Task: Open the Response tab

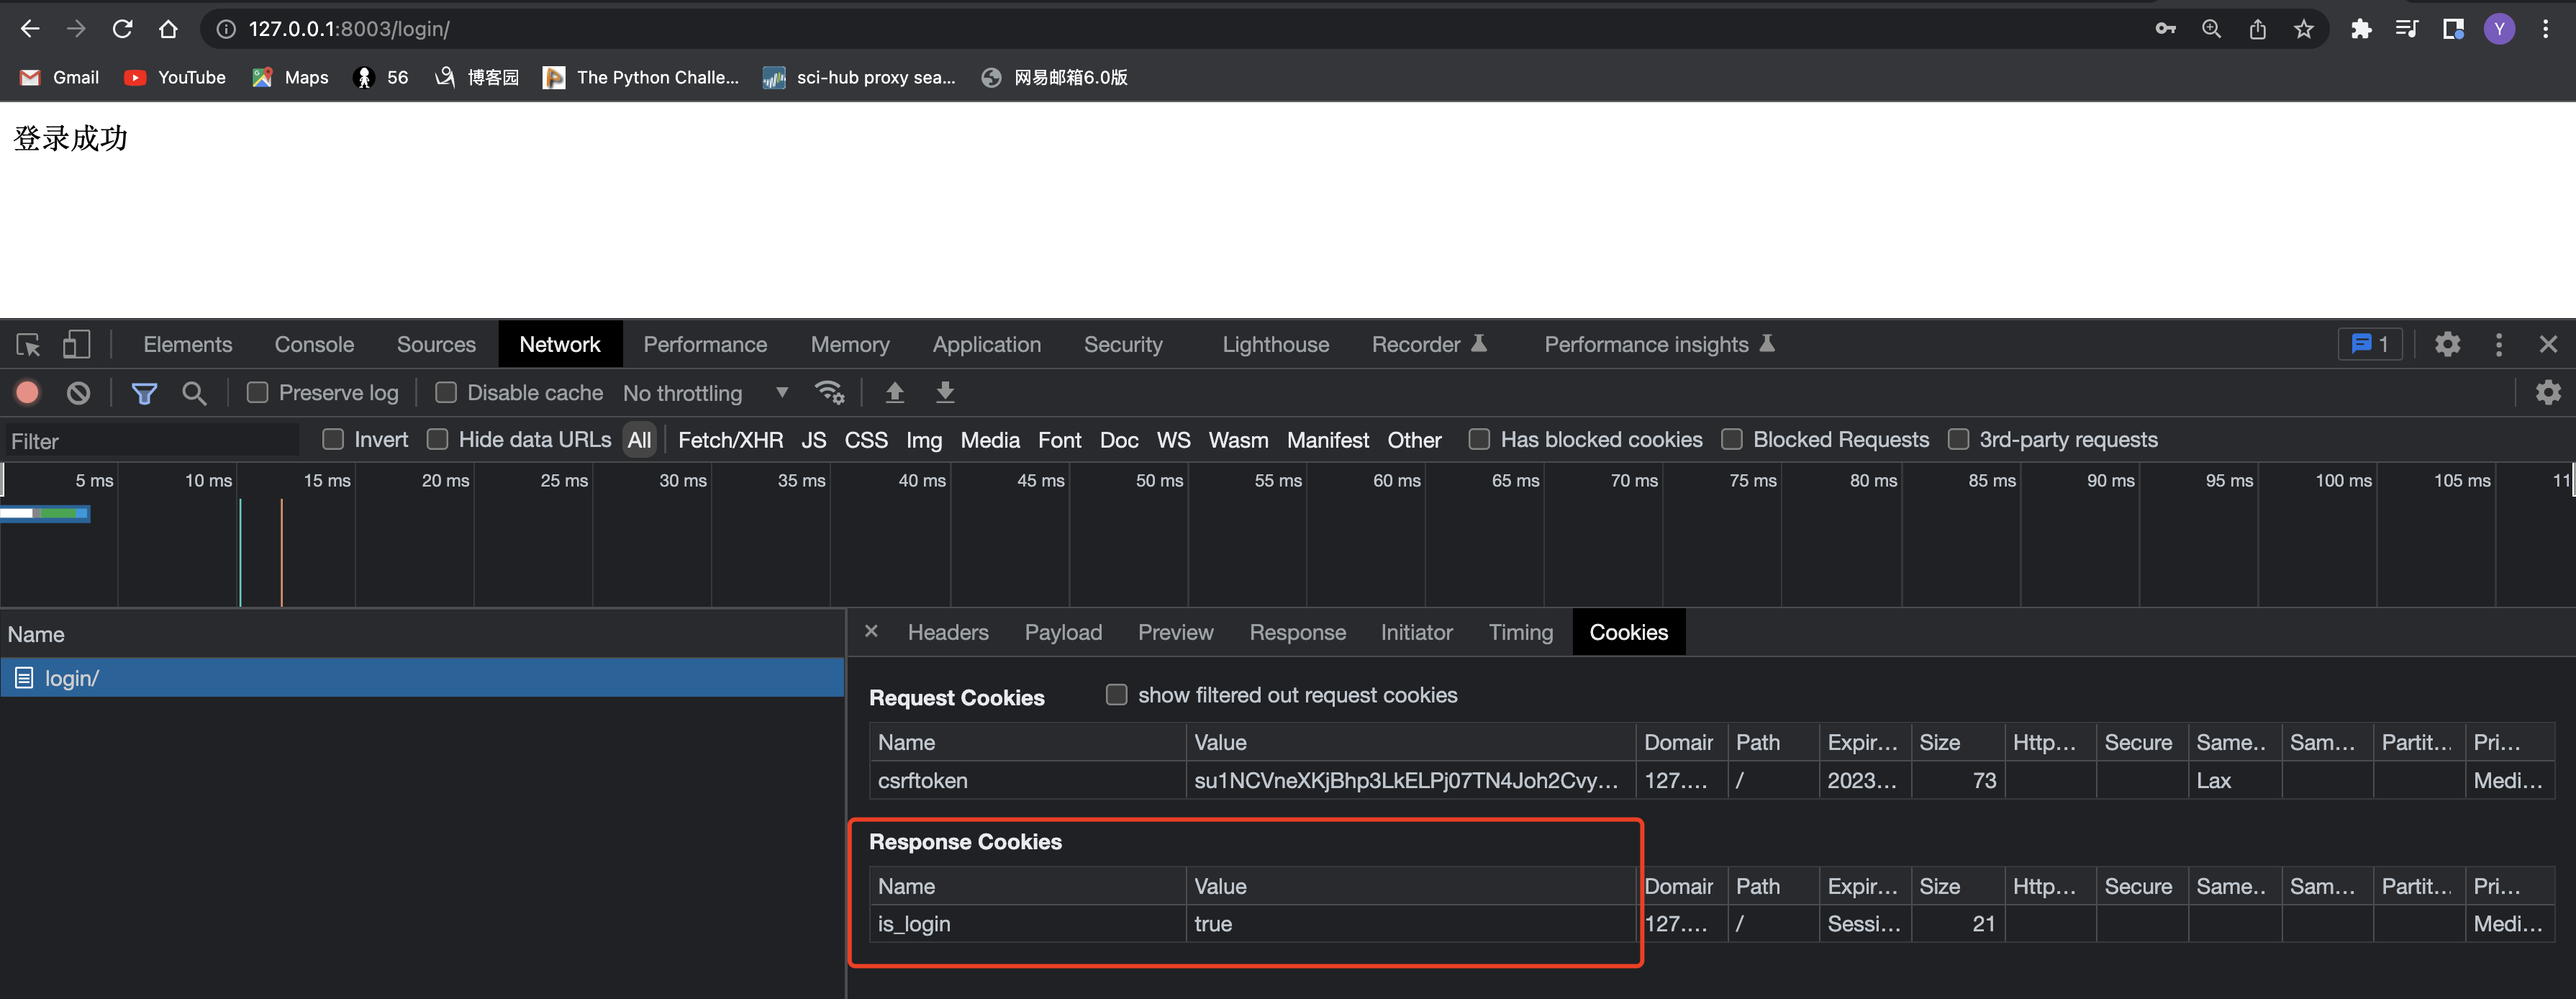Action: (x=1297, y=632)
